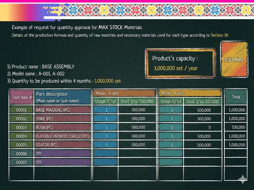Click the MAX STOCK Materials title text
This screenshot has height=190, width=254.
(120, 27)
